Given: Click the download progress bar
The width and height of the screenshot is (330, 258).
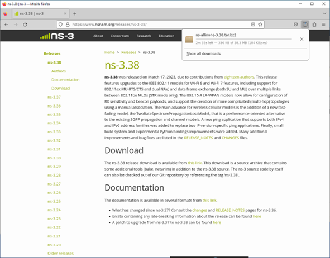Looking at the screenshot, I should click(x=243, y=39).
